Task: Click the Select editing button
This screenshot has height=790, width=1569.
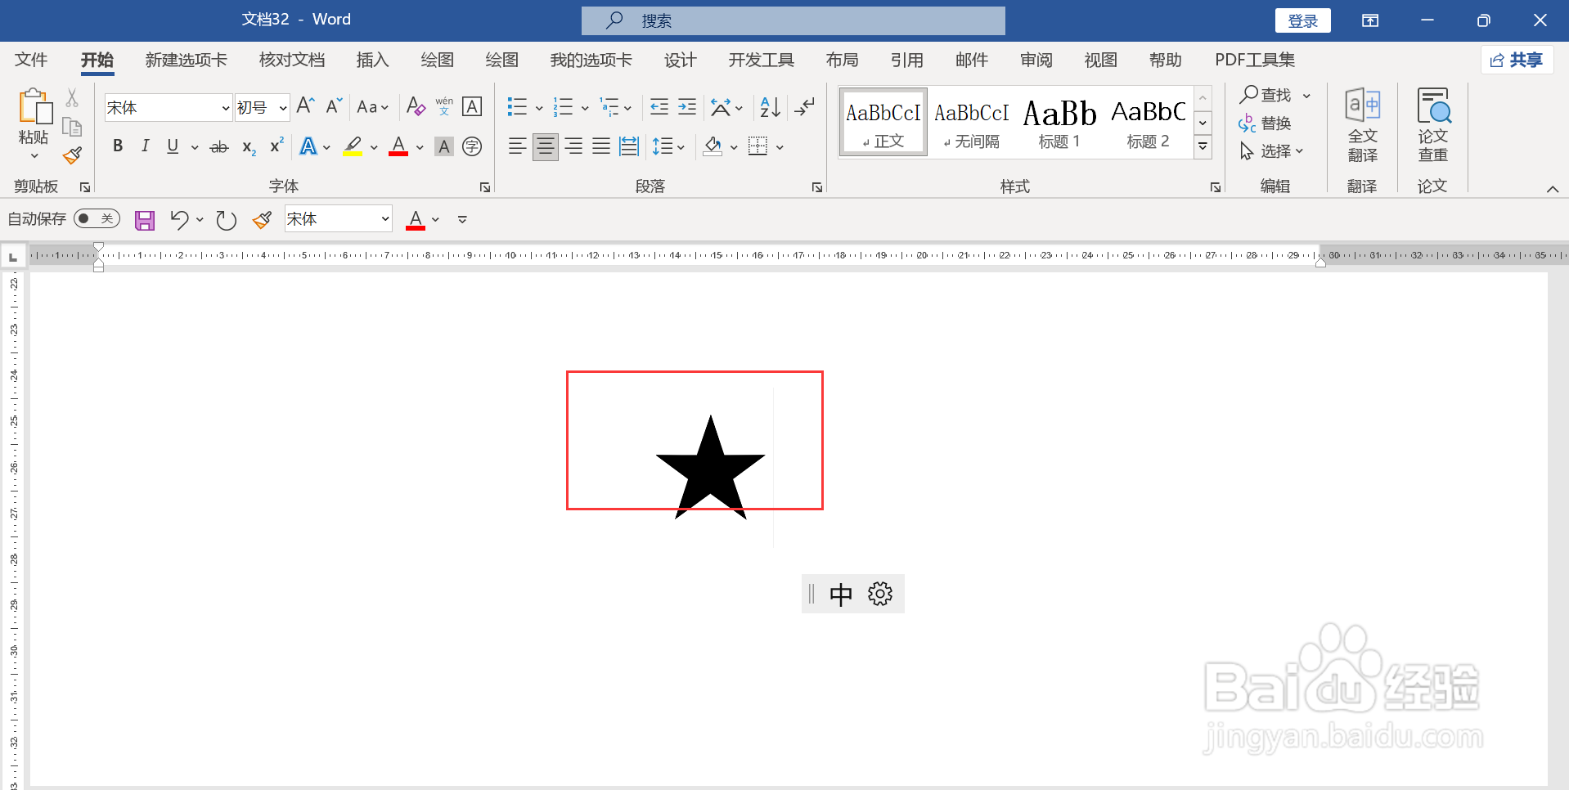Action: (x=1271, y=150)
